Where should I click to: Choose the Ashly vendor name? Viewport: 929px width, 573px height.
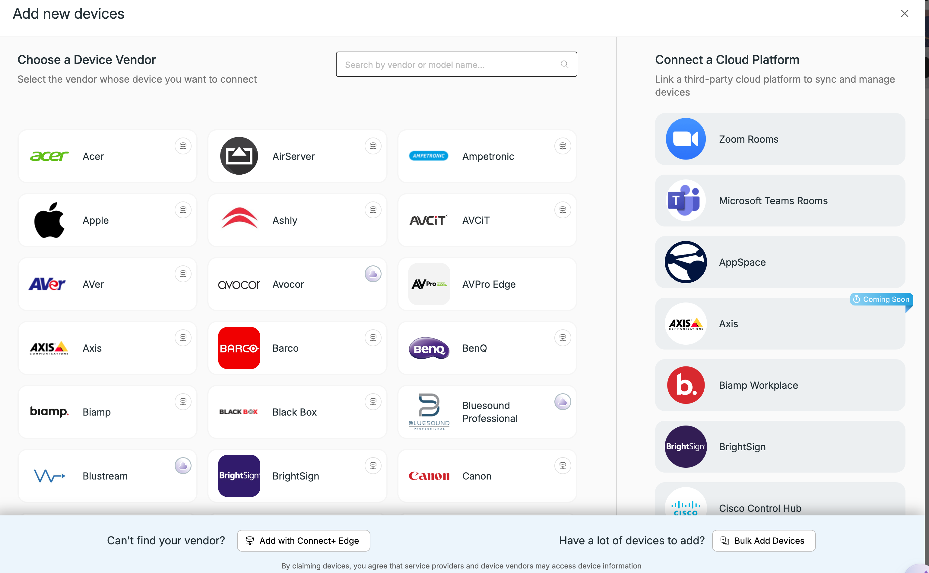click(285, 220)
